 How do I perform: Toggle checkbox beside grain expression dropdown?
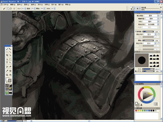[x=159, y=43]
